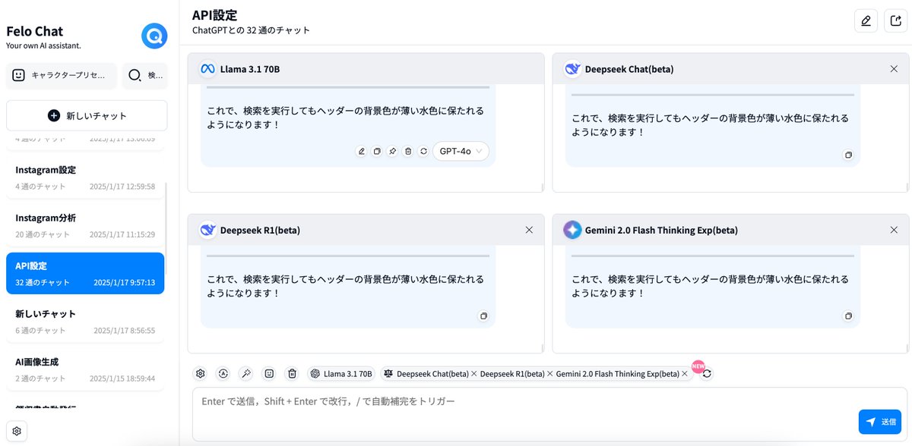
Task: Click the 送信 send button
Action: point(879,422)
